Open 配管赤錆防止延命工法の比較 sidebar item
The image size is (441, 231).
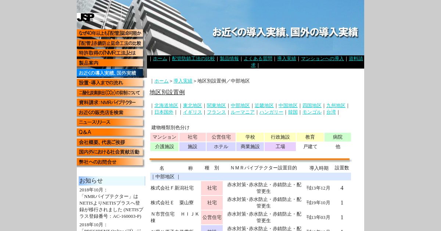point(110,43)
